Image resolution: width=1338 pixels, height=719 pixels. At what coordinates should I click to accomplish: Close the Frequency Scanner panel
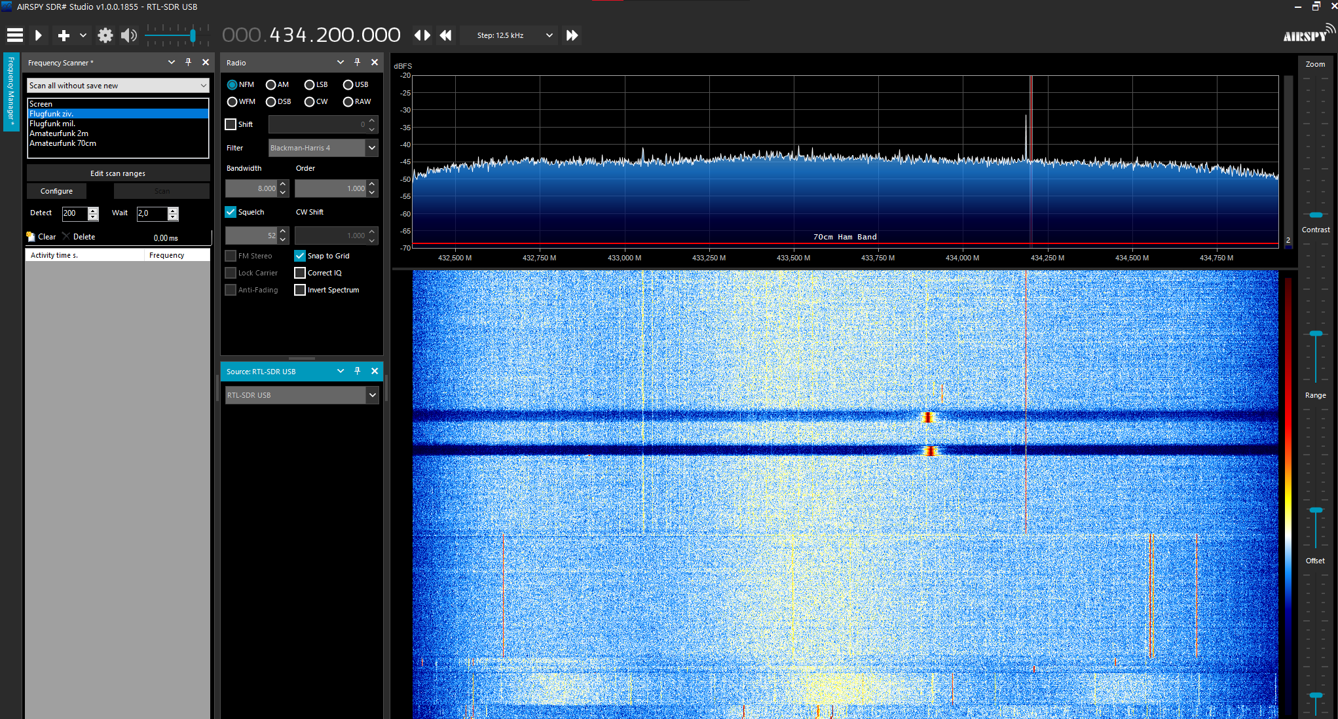(206, 62)
